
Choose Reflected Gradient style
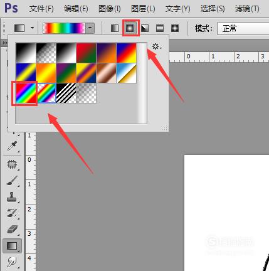[160, 28]
